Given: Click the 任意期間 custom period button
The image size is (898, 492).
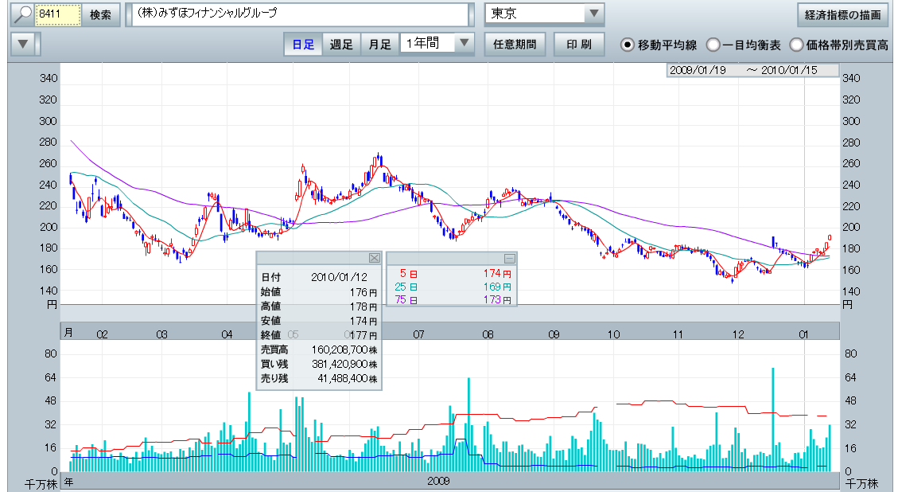Looking at the screenshot, I should pos(515,45).
